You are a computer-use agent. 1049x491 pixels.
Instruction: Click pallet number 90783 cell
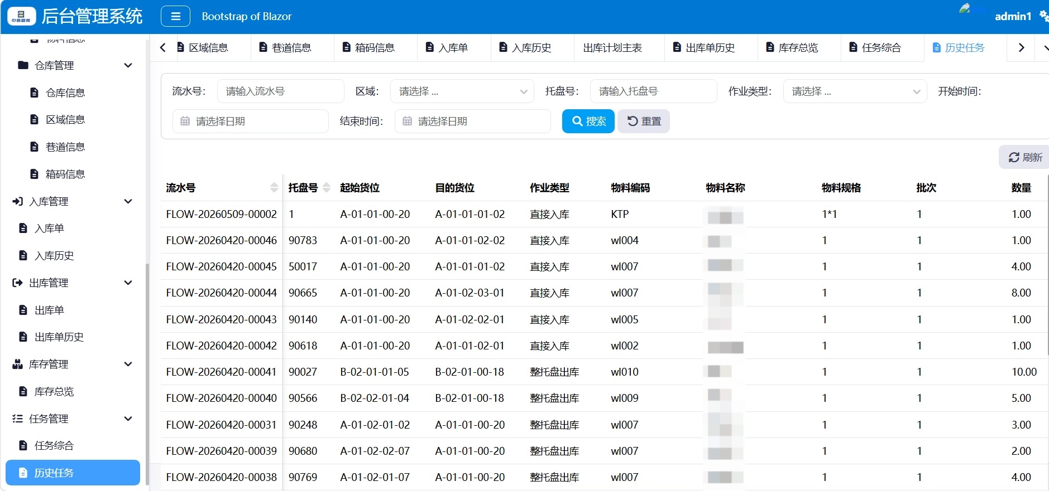tap(303, 240)
